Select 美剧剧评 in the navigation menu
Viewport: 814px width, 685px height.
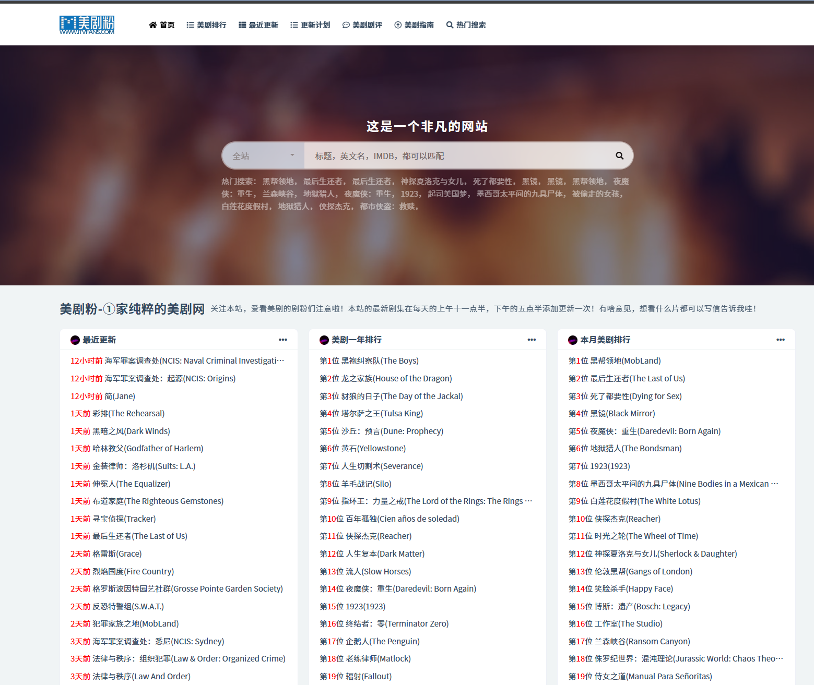[x=362, y=25]
